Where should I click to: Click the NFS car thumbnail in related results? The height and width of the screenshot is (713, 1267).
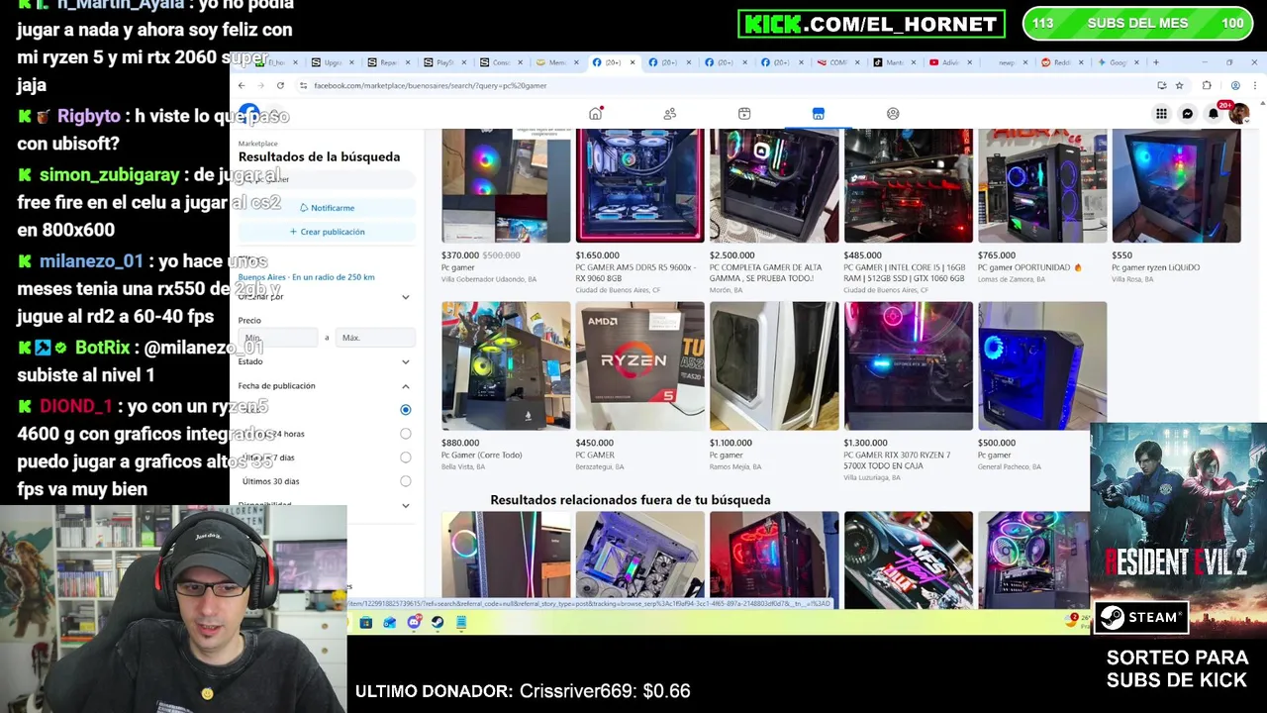tap(908, 560)
